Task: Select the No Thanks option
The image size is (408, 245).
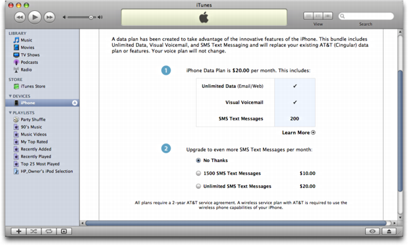Action: point(199,161)
